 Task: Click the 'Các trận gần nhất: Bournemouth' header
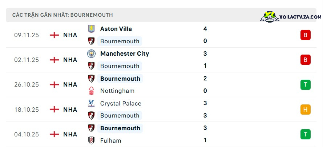62,15
